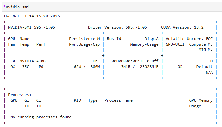
Task: Click the Compute M. header
Action: [x=201, y=44]
